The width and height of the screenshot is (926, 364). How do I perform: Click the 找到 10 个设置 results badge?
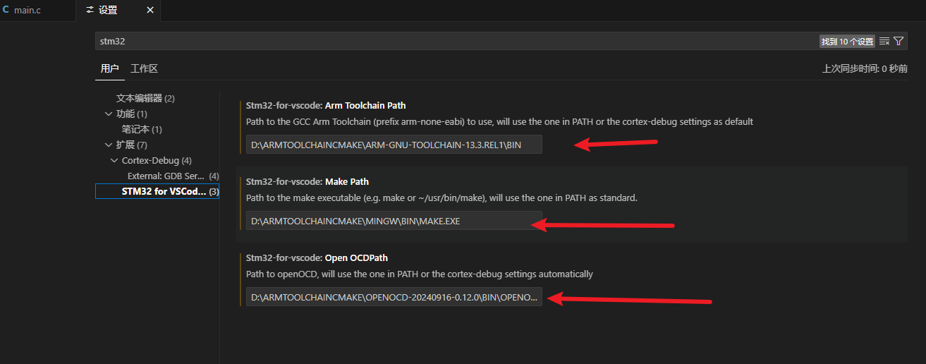point(847,42)
